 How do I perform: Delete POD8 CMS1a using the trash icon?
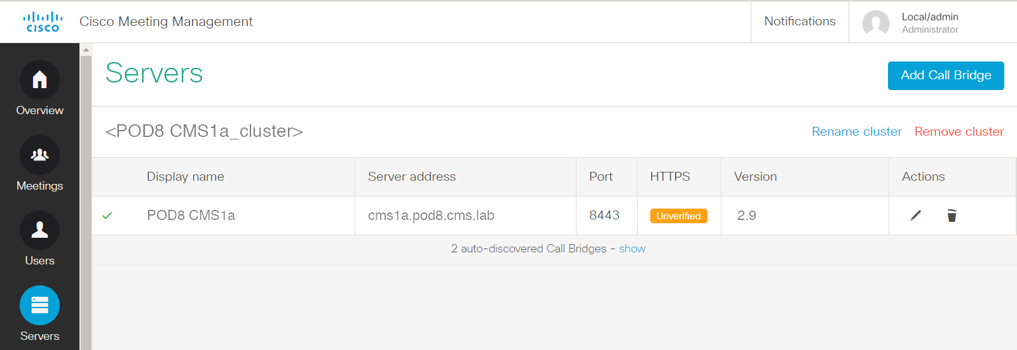tap(952, 216)
